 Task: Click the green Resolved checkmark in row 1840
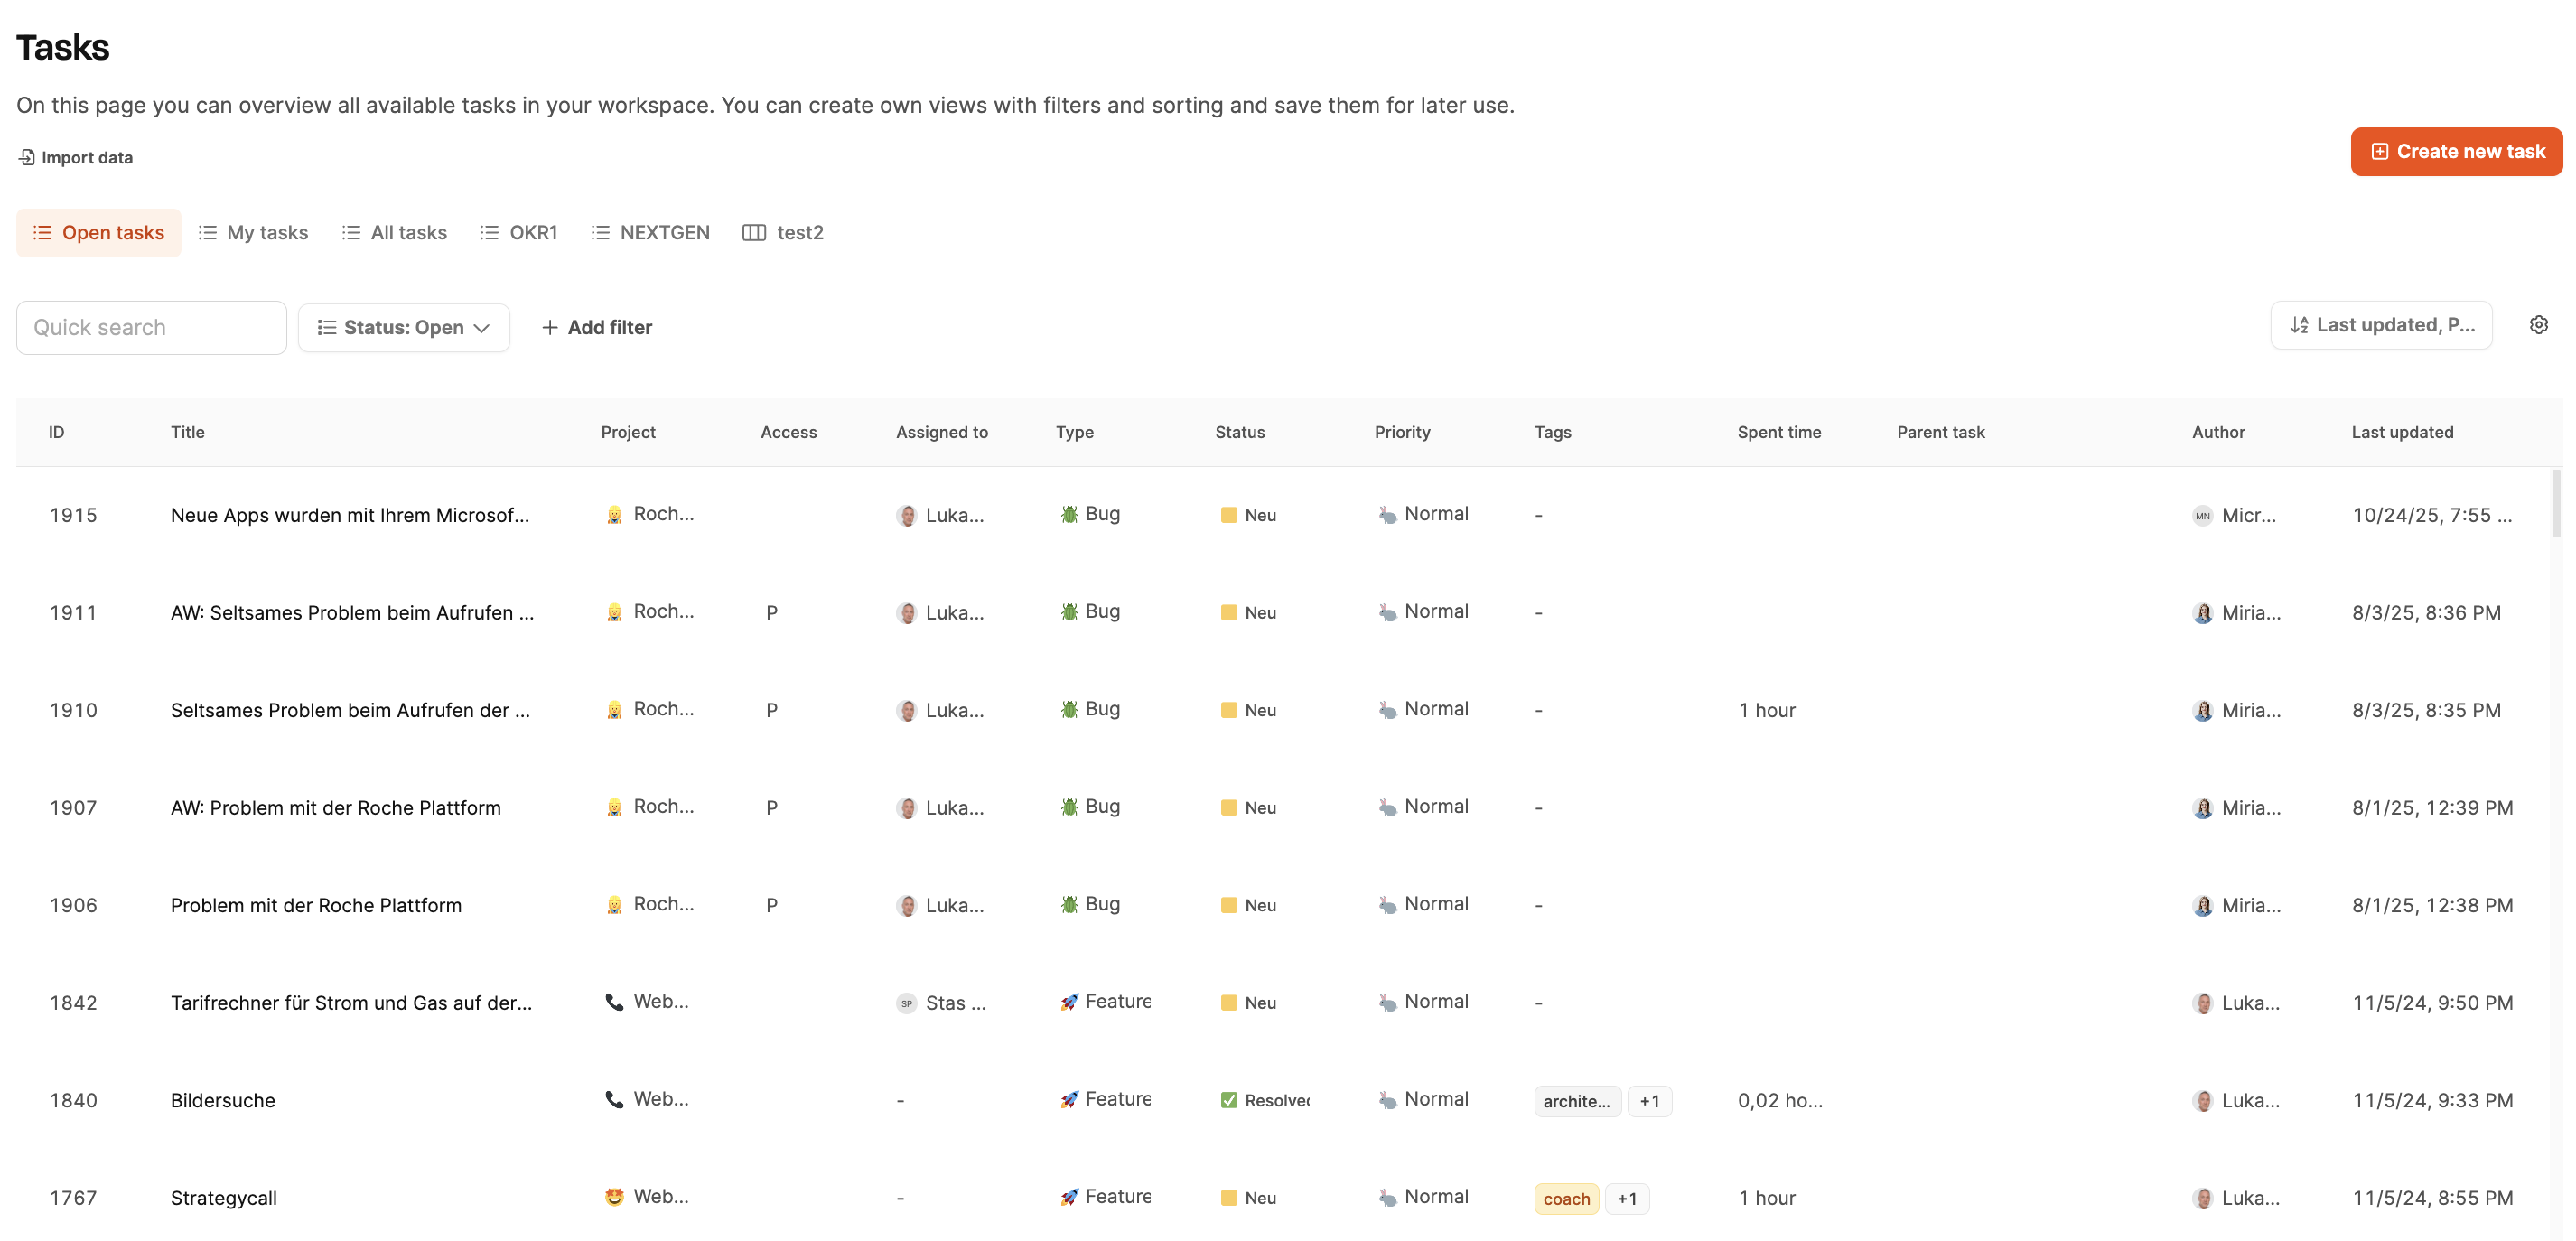1228,1099
